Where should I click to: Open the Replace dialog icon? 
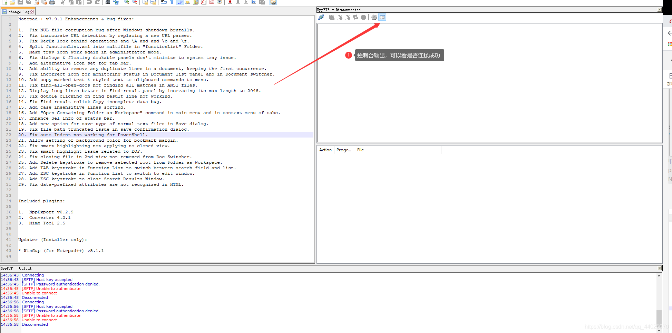116,2
